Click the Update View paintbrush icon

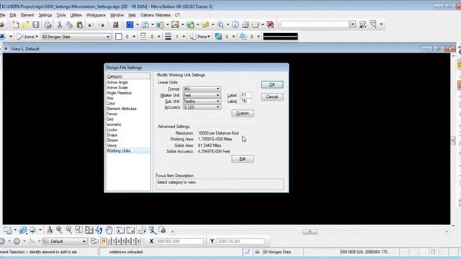pyautogui.click(x=50, y=230)
